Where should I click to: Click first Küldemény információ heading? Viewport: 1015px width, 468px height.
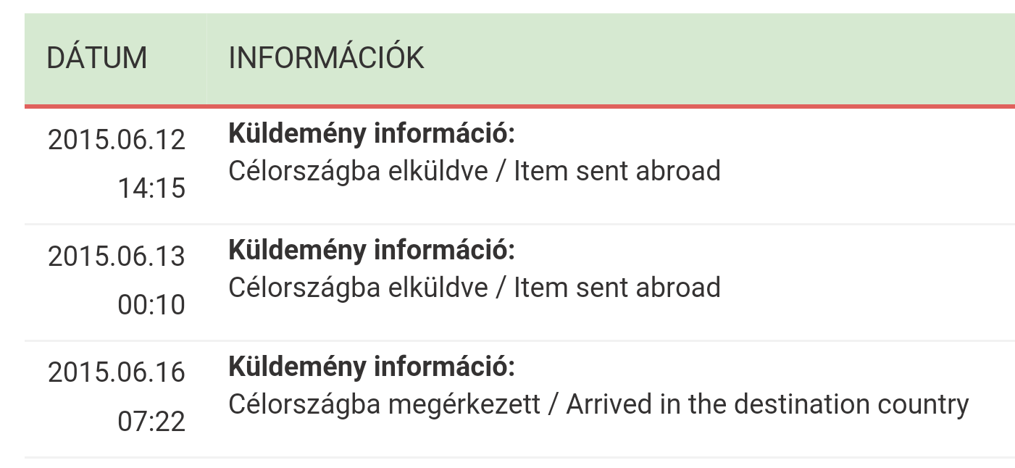coord(372,134)
